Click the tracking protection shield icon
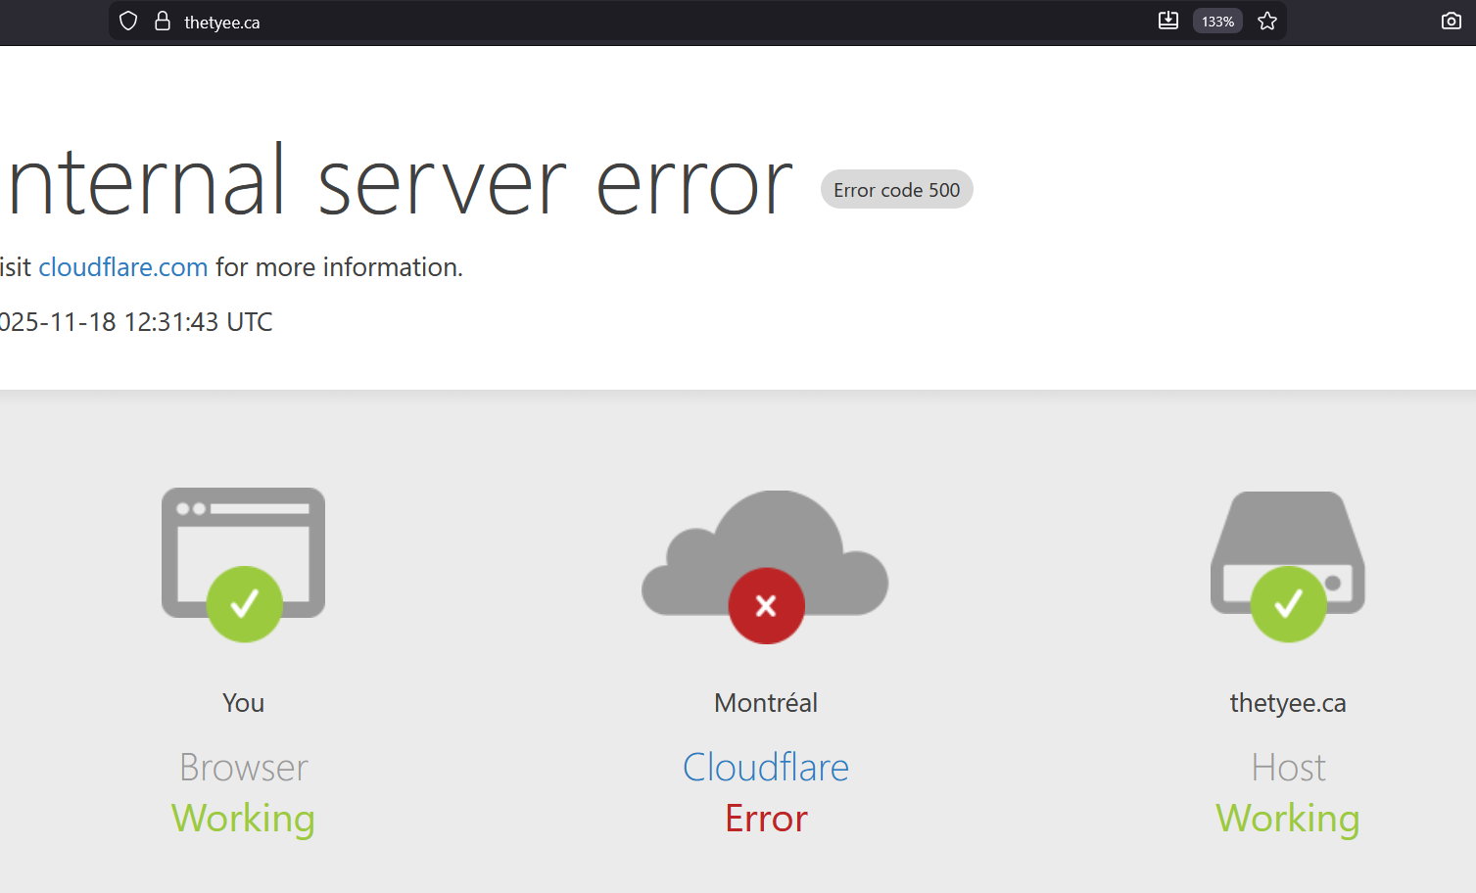This screenshot has height=893, width=1476. (128, 22)
